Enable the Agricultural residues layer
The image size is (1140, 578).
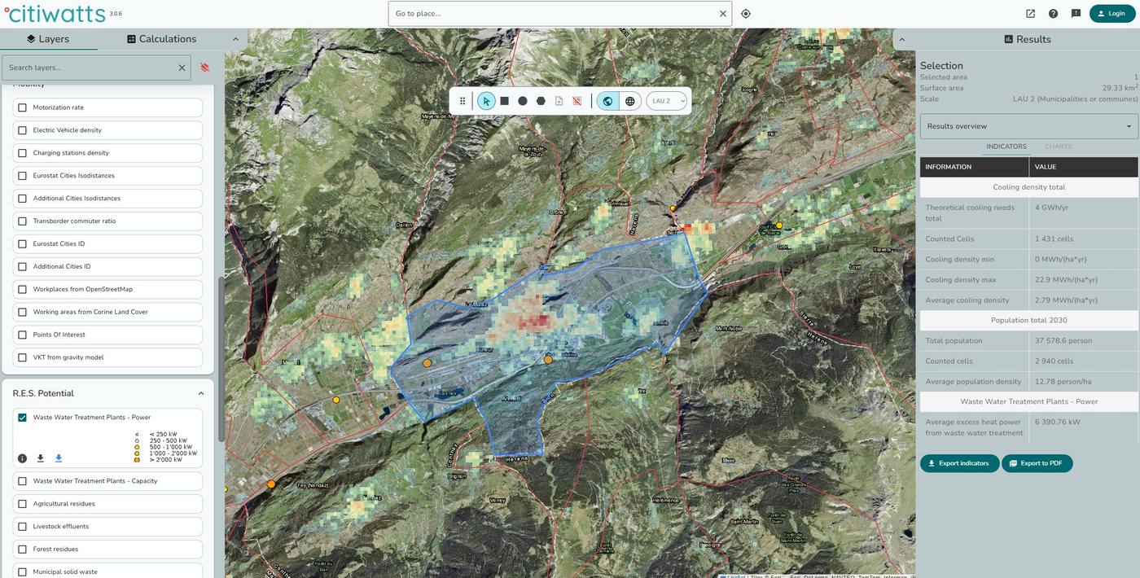click(x=22, y=504)
